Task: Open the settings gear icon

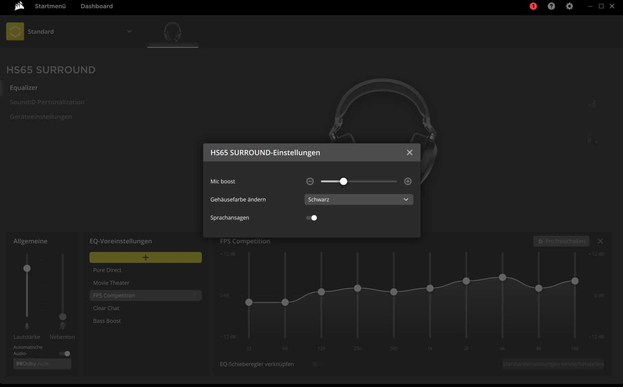Action: (569, 6)
